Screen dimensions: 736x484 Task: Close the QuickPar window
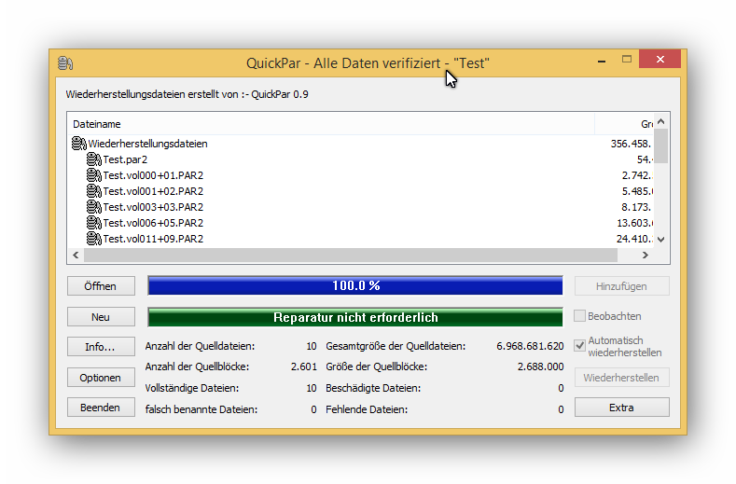point(660,59)
